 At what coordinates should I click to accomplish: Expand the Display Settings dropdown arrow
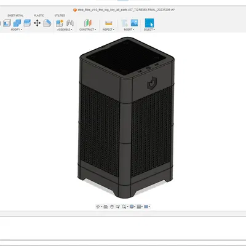(x=135, y=207)
